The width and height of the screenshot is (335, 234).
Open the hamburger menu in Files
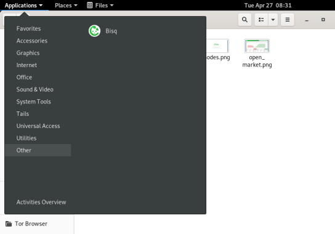click(x=288, y=20)
